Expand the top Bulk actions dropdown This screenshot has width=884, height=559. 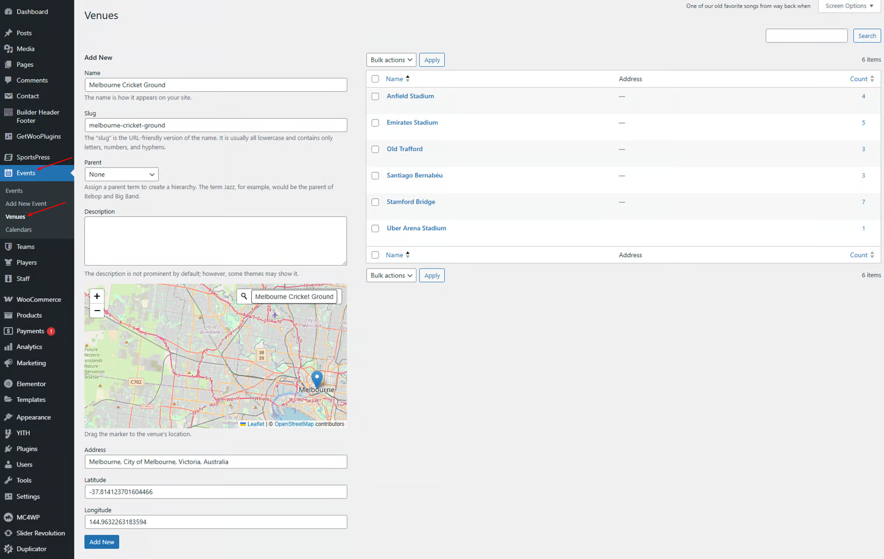[x=391, y=60]
